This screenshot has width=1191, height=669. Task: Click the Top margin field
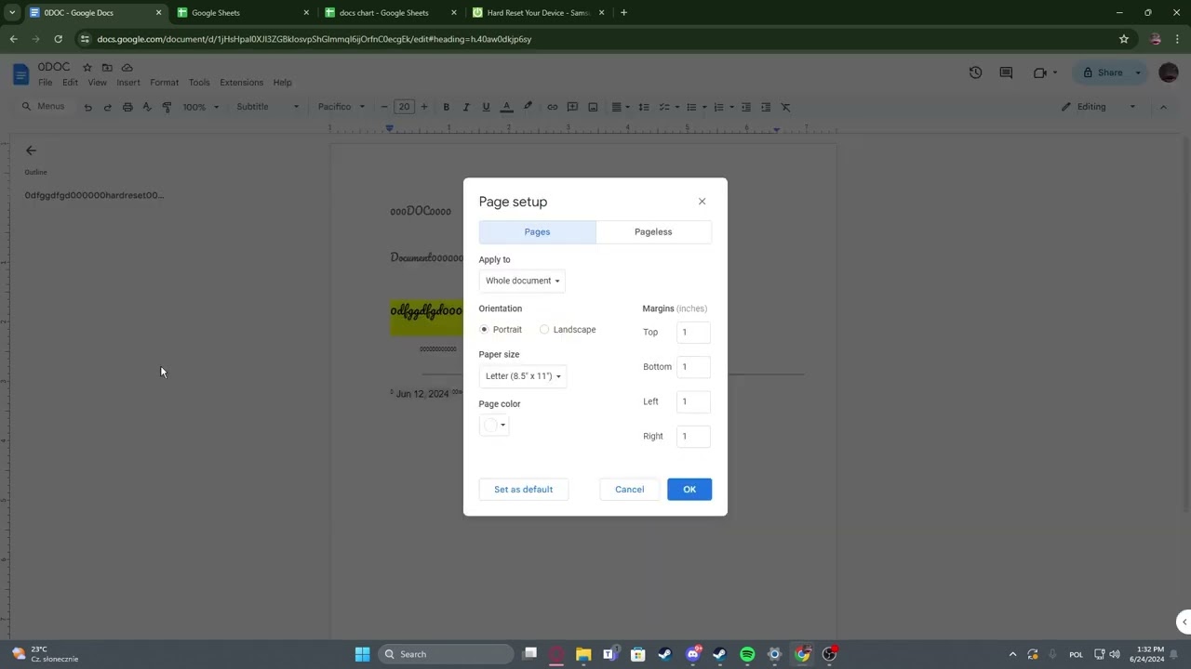pyautogui.click(x=693, y=333)
